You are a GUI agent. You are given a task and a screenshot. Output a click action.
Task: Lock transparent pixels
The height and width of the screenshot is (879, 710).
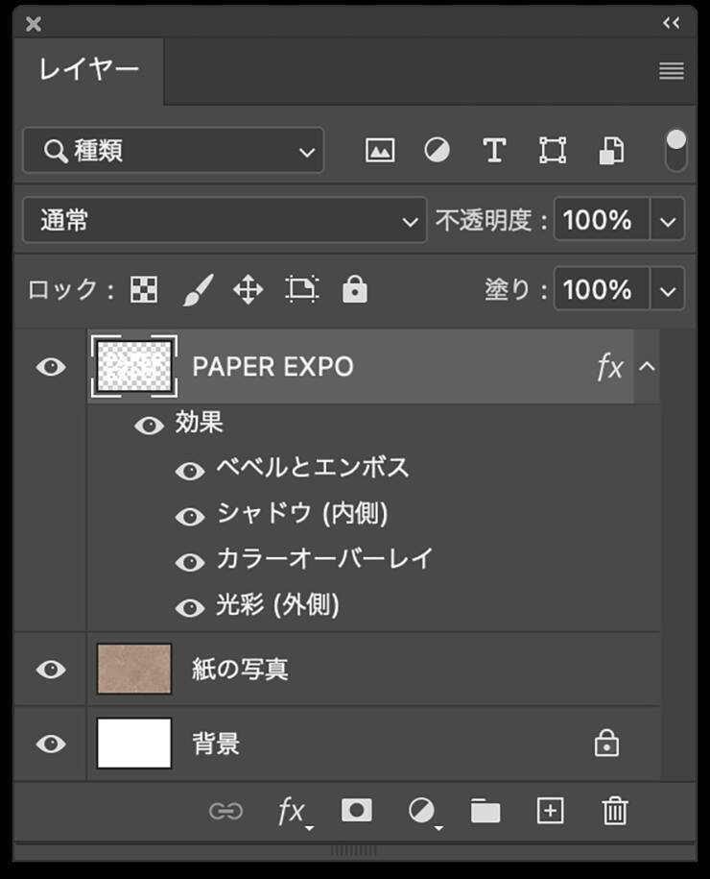[x=144, y=289]
